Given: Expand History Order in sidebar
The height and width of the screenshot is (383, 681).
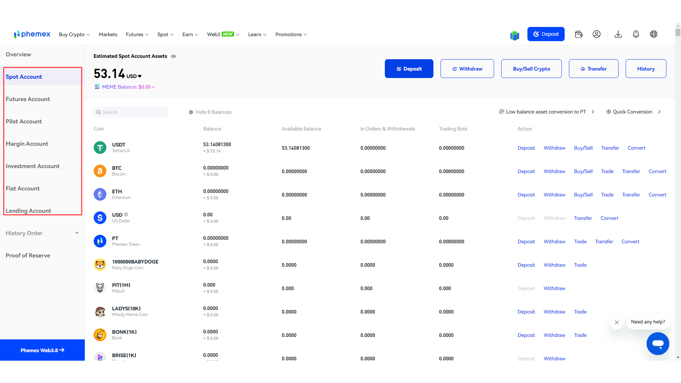Looking at the screenshot, I should coord(42,233).
